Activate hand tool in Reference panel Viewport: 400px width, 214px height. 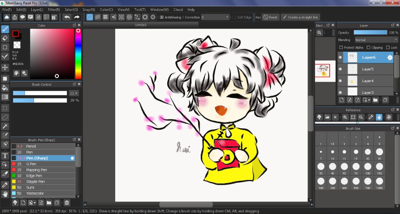point(379,117)
